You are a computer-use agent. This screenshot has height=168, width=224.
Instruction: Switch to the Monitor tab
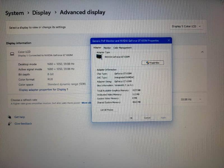tap(107, 48)
